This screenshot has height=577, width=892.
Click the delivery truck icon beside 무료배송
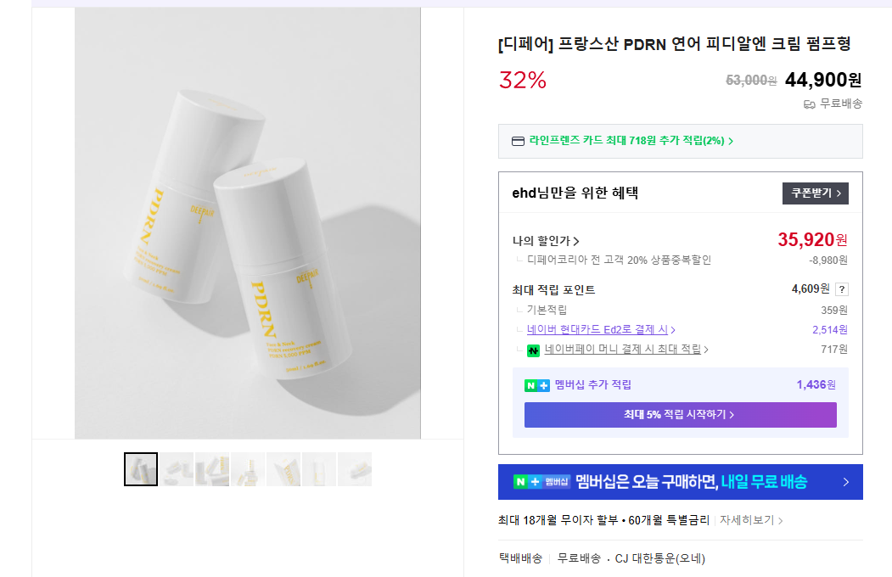click(810, 104)
